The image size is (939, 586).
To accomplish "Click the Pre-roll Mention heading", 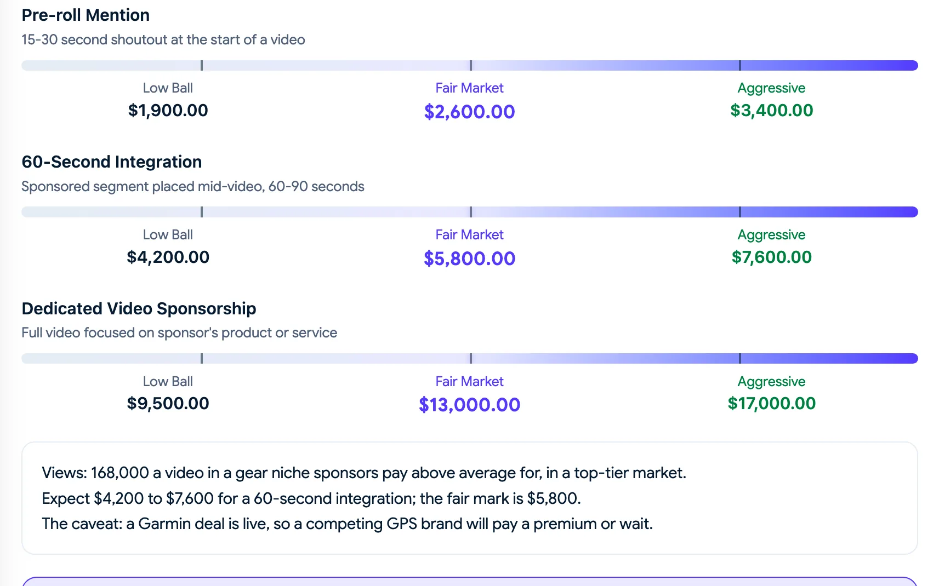I will pos(86,15).
